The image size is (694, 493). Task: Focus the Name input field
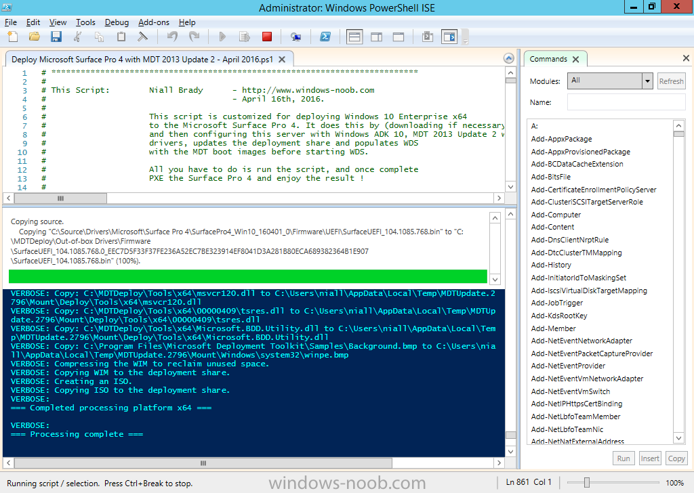626,102
